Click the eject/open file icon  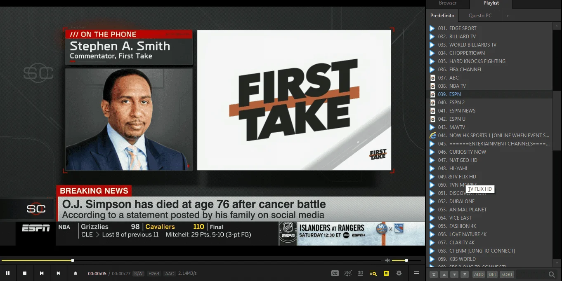pos(76,273)
